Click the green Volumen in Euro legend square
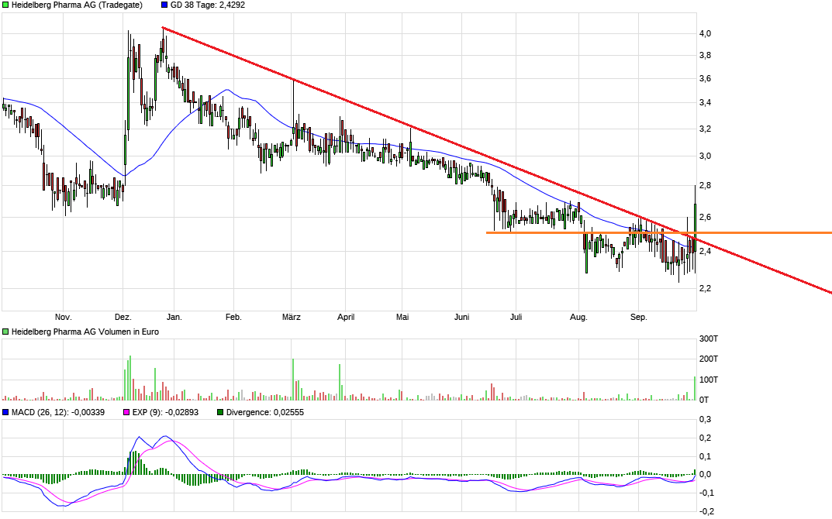832x519 pixels. click(x=5, y=332)
